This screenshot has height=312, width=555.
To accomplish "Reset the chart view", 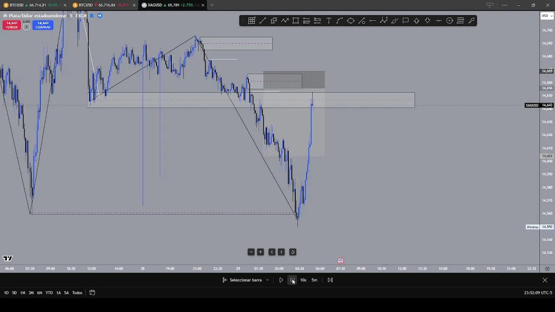I will (293, 252).
